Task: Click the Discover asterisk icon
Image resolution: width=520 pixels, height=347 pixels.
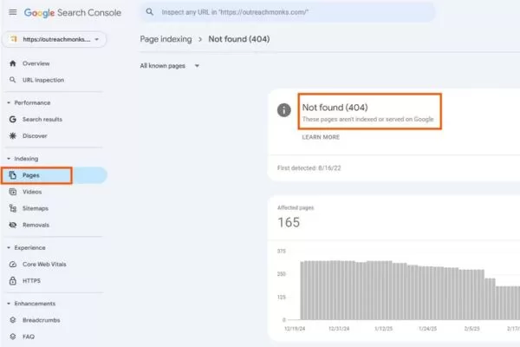Action: [x=12, y=135]
